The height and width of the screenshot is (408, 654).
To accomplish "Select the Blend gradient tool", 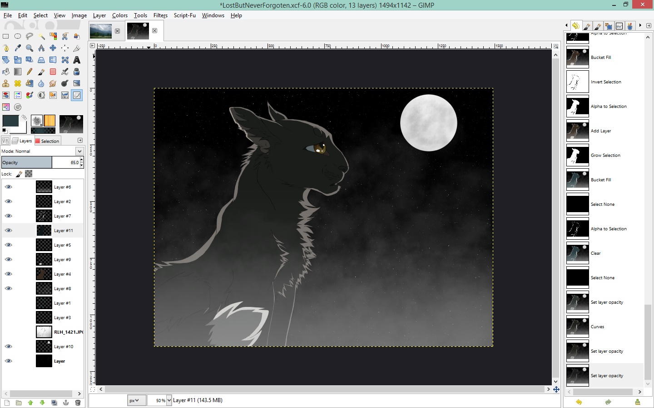I will tap(17, 71).
